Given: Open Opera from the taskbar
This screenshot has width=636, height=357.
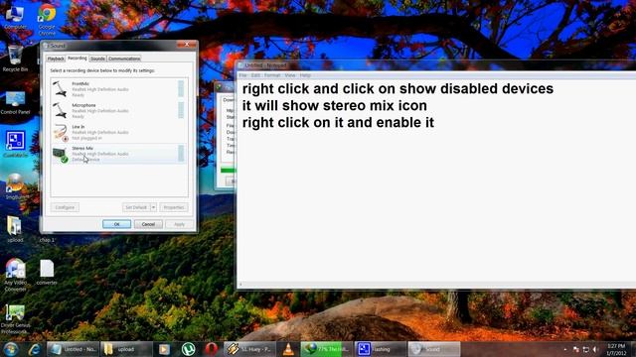Looking at the screenshot, I should [211, 349].
